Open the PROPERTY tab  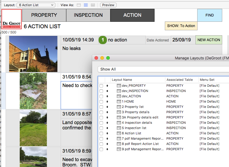tap(44, 15)
